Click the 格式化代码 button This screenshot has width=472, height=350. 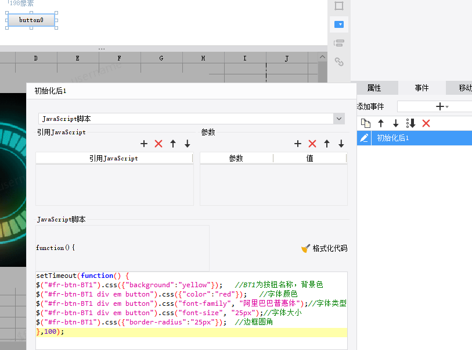[324, 248]
